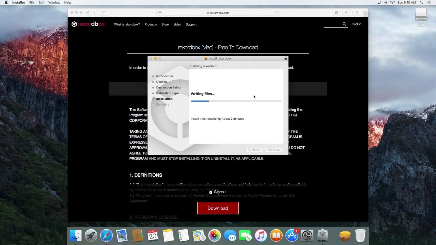Open the Store nav link
The width and height of the screenshot is (436, 245).
(165, 24)
